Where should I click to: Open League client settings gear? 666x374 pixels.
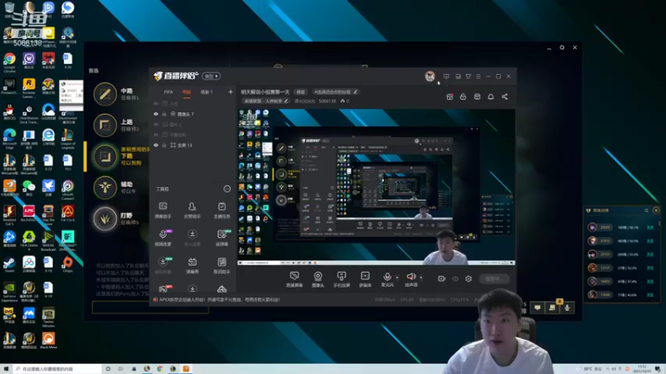click(x=562, y=47)
